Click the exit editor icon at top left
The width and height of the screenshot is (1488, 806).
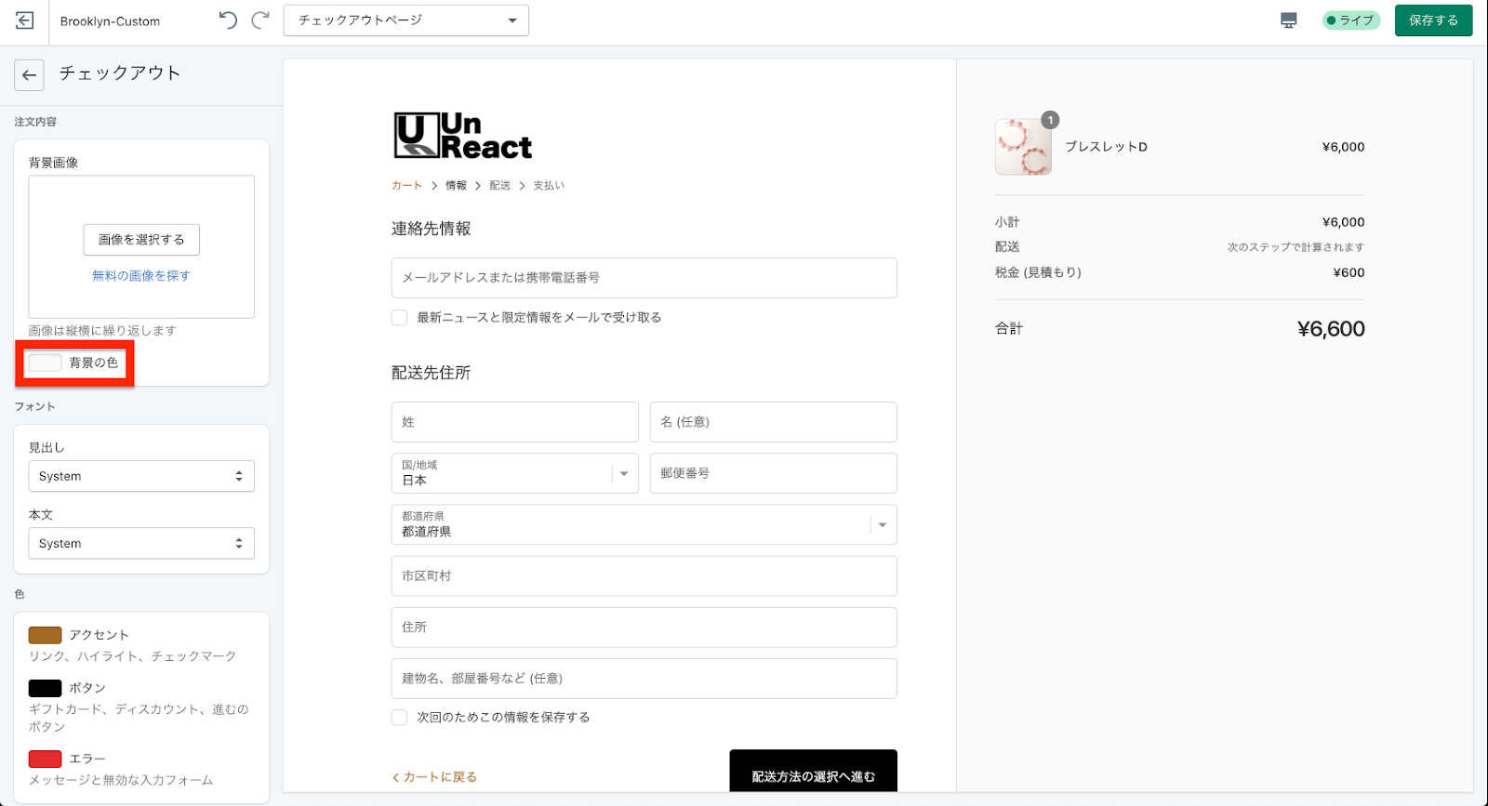point(25,20)
